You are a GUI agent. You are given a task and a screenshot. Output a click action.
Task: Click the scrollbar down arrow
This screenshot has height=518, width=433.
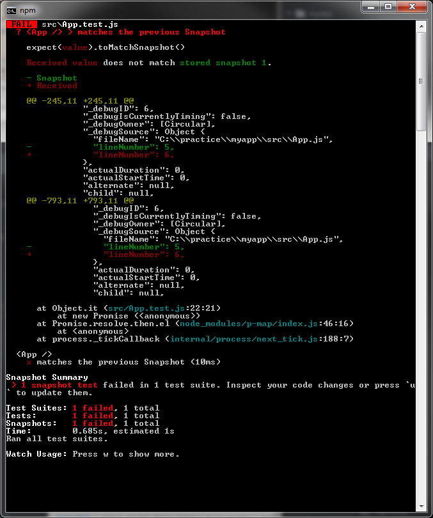coord(421,506)
